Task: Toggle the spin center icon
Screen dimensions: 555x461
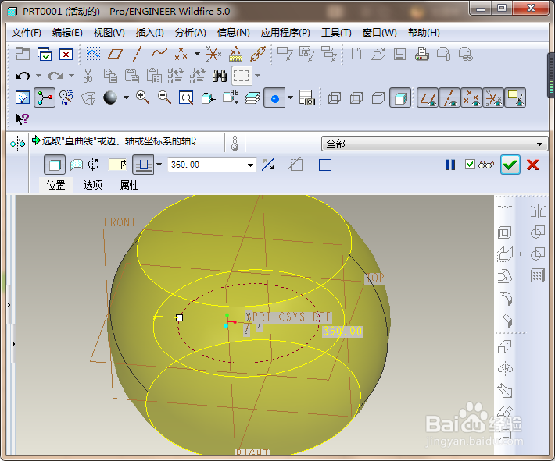Action: (x=45, y=98)
